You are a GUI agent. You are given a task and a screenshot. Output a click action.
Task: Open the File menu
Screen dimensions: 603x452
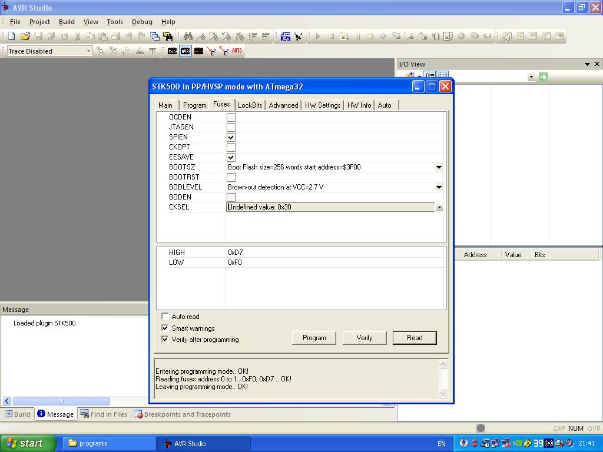pos(15,22)
